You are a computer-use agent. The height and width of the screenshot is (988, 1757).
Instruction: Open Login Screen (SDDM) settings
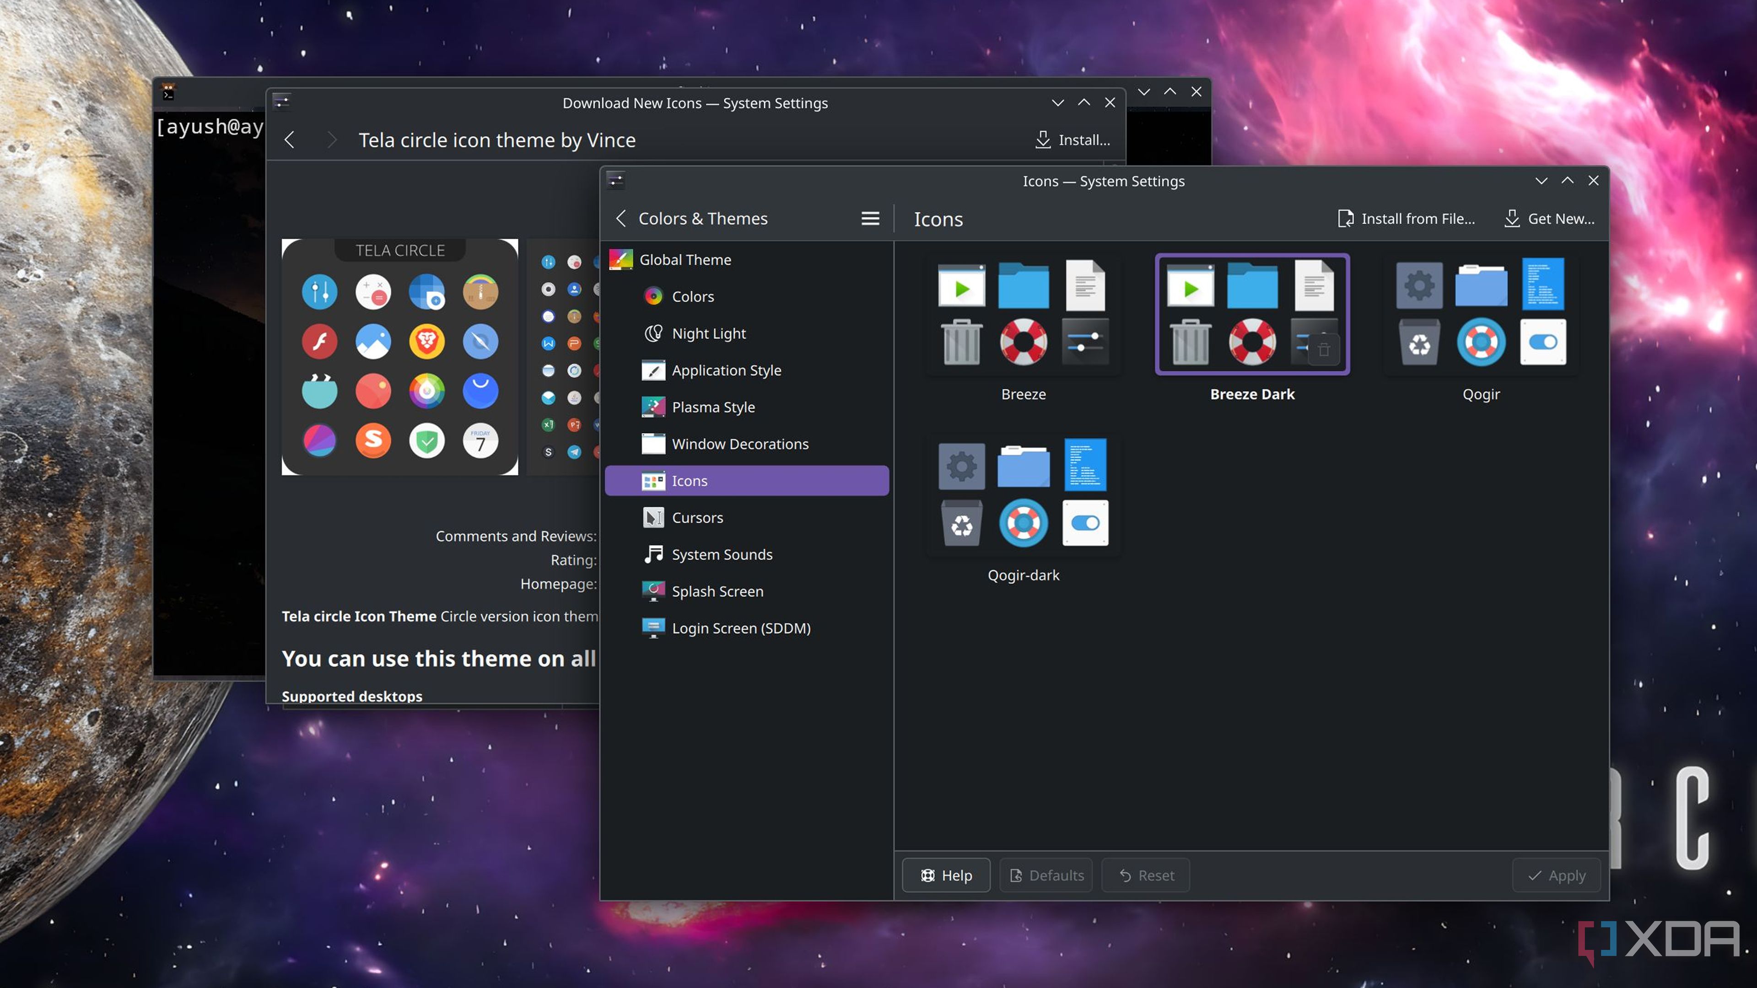pos(747,628)
